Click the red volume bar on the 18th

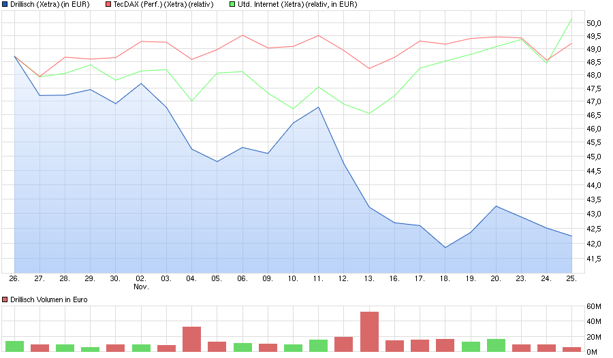click(x=445, y=346)
